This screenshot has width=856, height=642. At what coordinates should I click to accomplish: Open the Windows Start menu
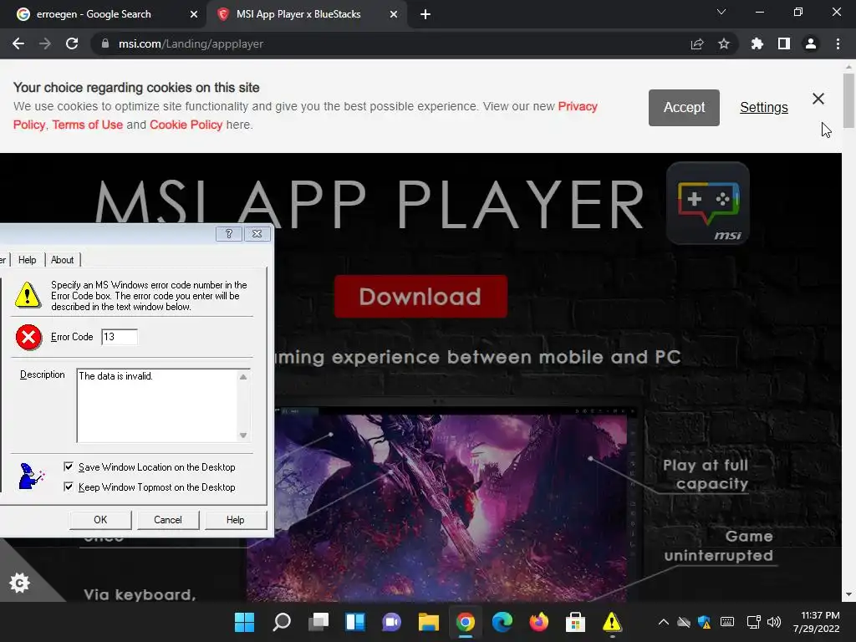pyautogui.click(x=244, y=622)
